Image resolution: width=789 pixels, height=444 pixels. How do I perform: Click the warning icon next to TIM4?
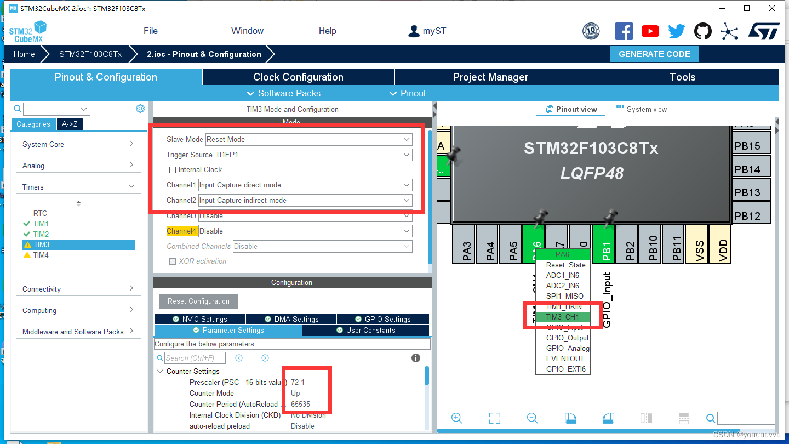point(27,255)
